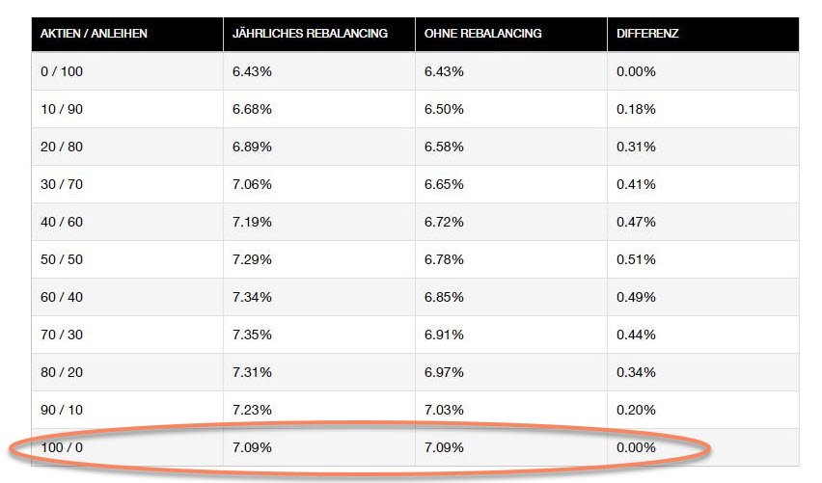
Task: Select the circled 100 / 0 allocation cell
Action: [x=61, y=448]
